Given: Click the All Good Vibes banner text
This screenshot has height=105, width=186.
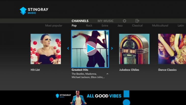Looking at the screenshot, I should [104, 96].
